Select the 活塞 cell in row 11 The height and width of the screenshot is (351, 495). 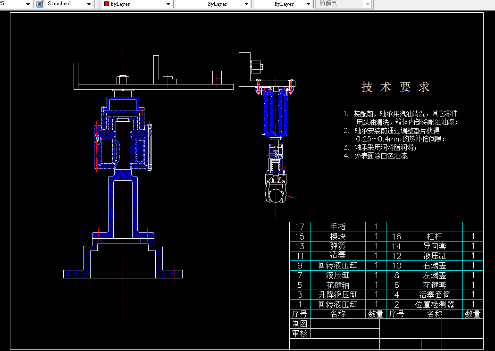(338, 256)
